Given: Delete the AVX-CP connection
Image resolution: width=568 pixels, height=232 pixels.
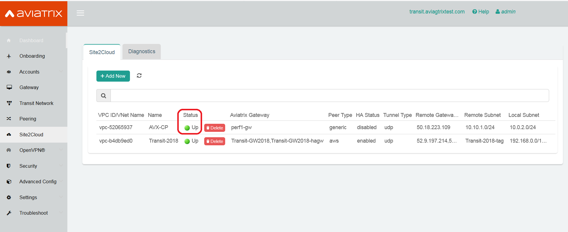Looking at the screenshot, I should pos(214,128).
